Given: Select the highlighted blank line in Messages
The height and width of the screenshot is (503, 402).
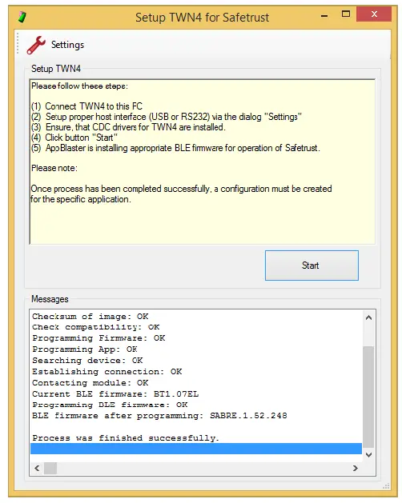Looking at the screenshot, I should tap(196, 449).
